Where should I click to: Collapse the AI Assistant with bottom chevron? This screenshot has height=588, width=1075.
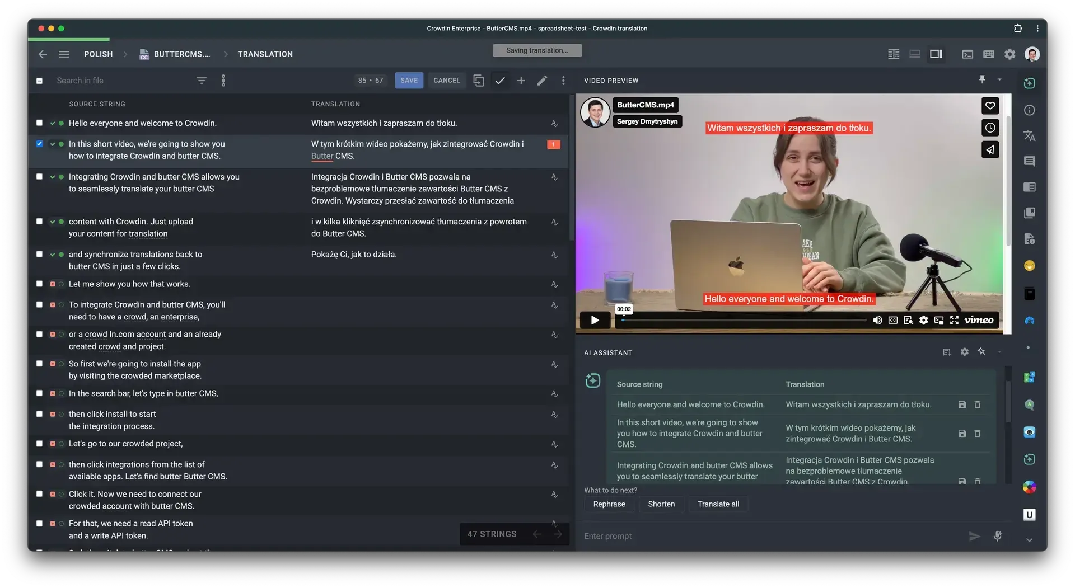[1029, 540]
